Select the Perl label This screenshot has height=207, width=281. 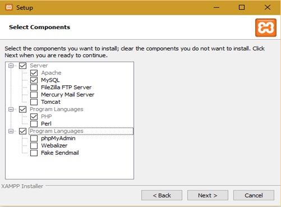click(x=46, y=123)
